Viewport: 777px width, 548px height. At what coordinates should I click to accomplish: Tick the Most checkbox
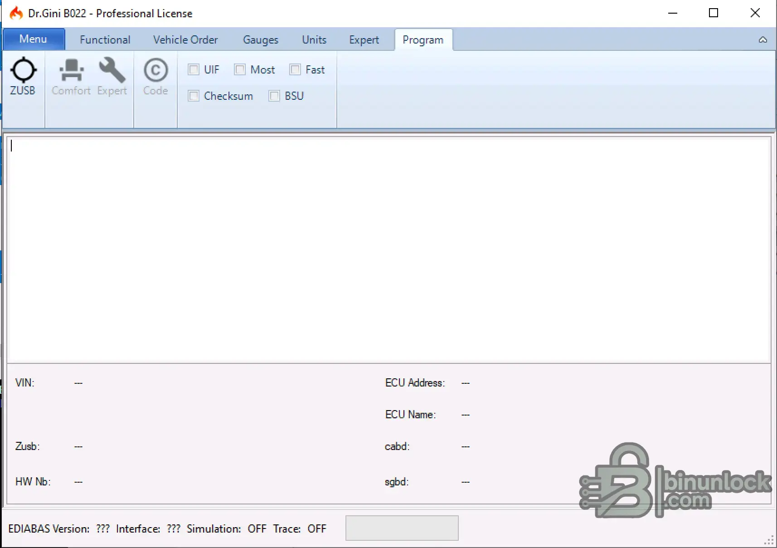pyautogui.click(x=240, y=69)
